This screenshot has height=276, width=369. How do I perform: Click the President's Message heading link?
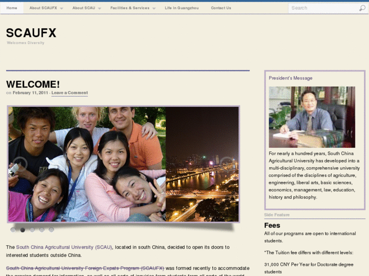(x=291, y=78)
